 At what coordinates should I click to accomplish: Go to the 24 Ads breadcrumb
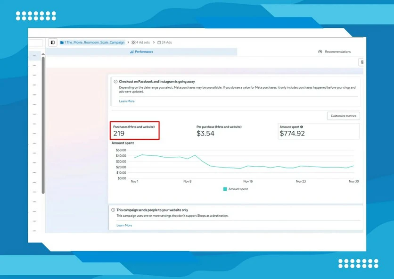[164, 42]
